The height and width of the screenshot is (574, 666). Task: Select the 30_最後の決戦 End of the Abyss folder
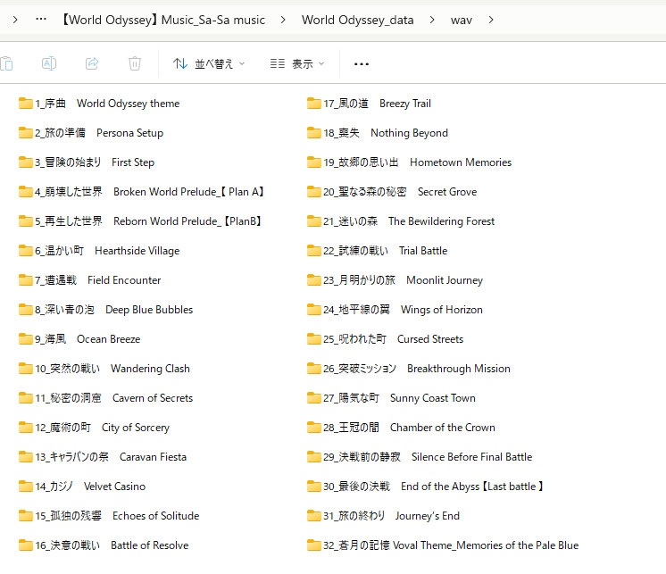(425, 487)
